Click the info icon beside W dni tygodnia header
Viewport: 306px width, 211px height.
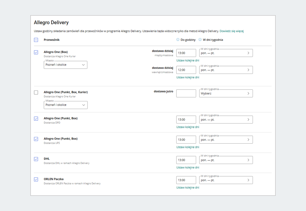pyautogui.click(x=200, y=40)
